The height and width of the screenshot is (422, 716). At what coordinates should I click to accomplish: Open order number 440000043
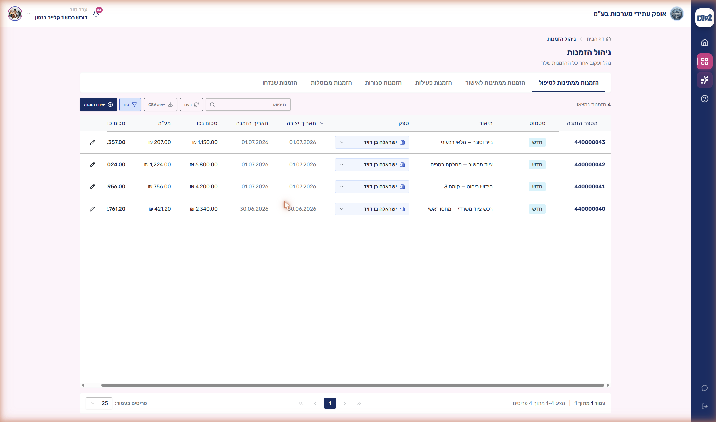(x=590, y=142)
